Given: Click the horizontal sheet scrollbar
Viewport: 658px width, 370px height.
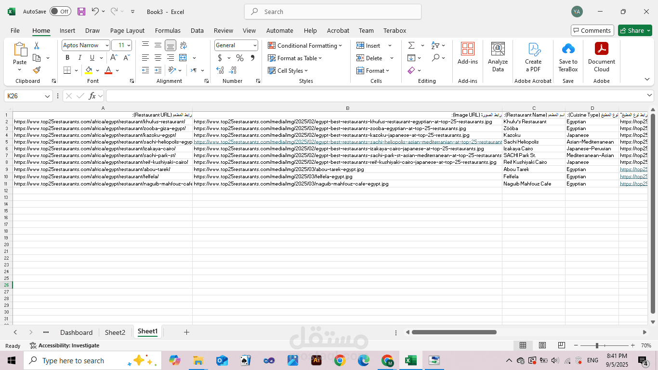Looking at the screenshot, I should click(454, 332).
